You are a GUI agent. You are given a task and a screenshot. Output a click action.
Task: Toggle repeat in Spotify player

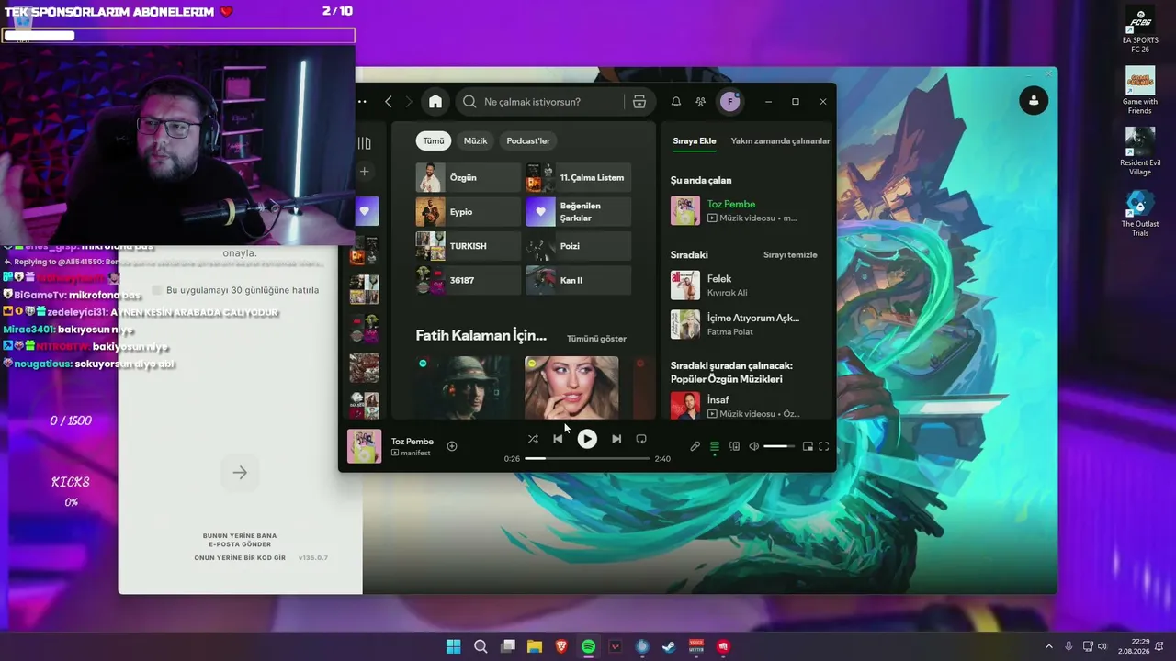(641, 439)
